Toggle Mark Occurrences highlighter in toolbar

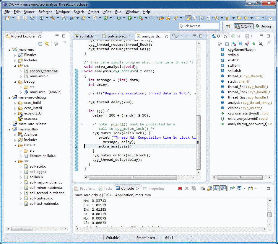click(x=188, y=18)
